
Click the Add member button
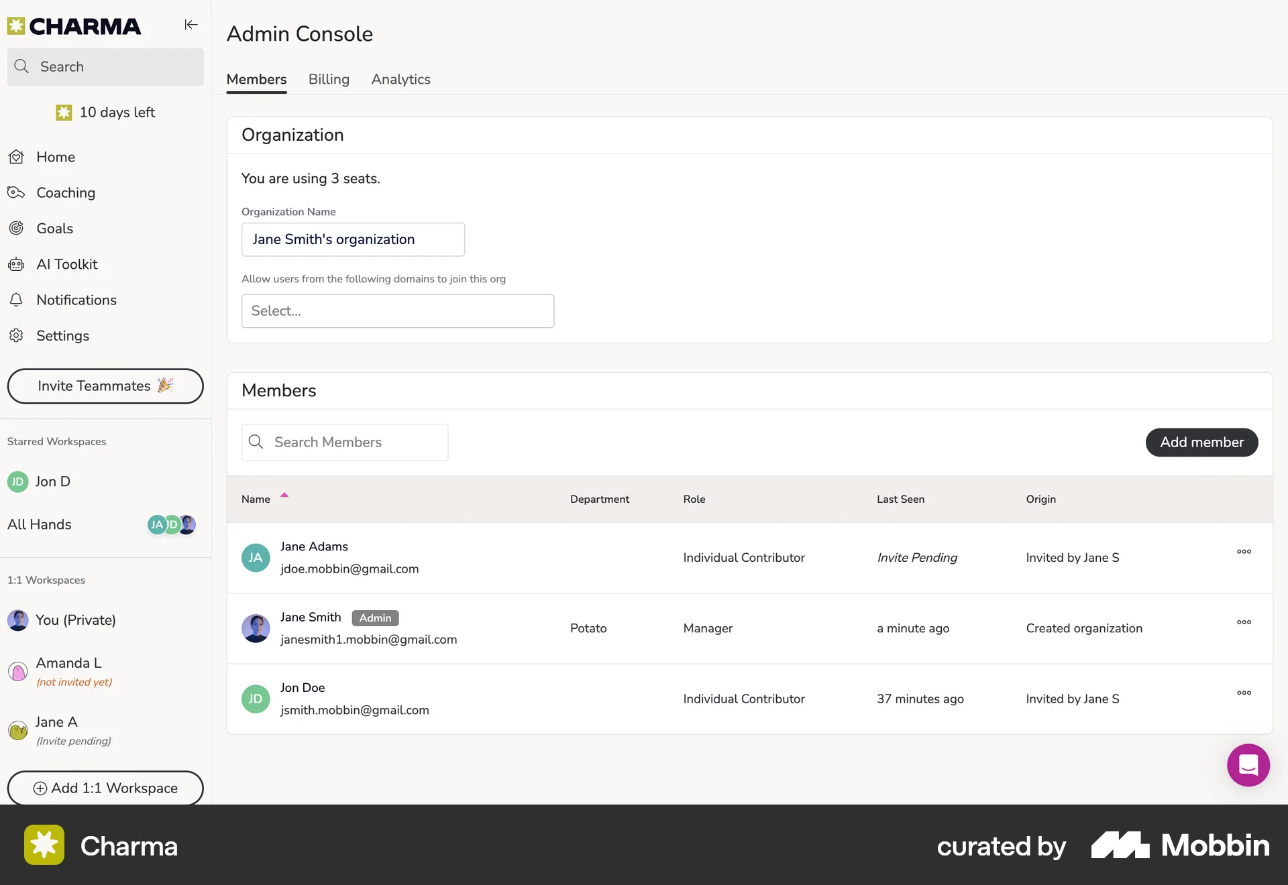click(1201, 442)
